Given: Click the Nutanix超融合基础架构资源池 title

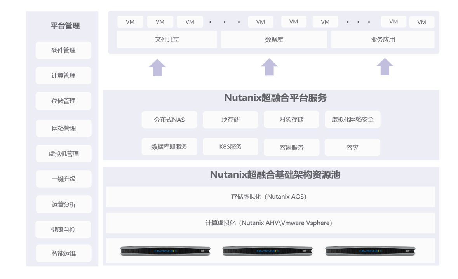Looking at the screenshot, I should click(275, 175).
